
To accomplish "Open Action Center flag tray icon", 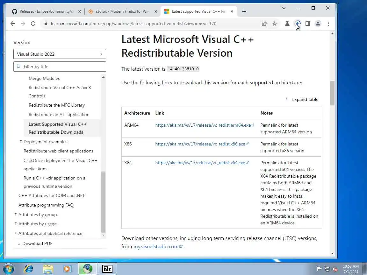I will [x=319, y=269].
